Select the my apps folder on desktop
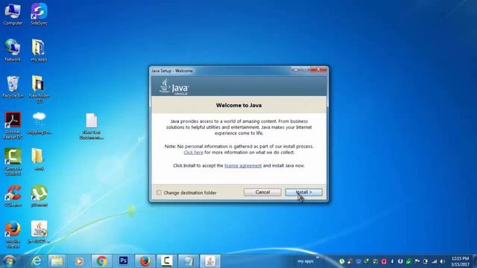 point(39,50)
